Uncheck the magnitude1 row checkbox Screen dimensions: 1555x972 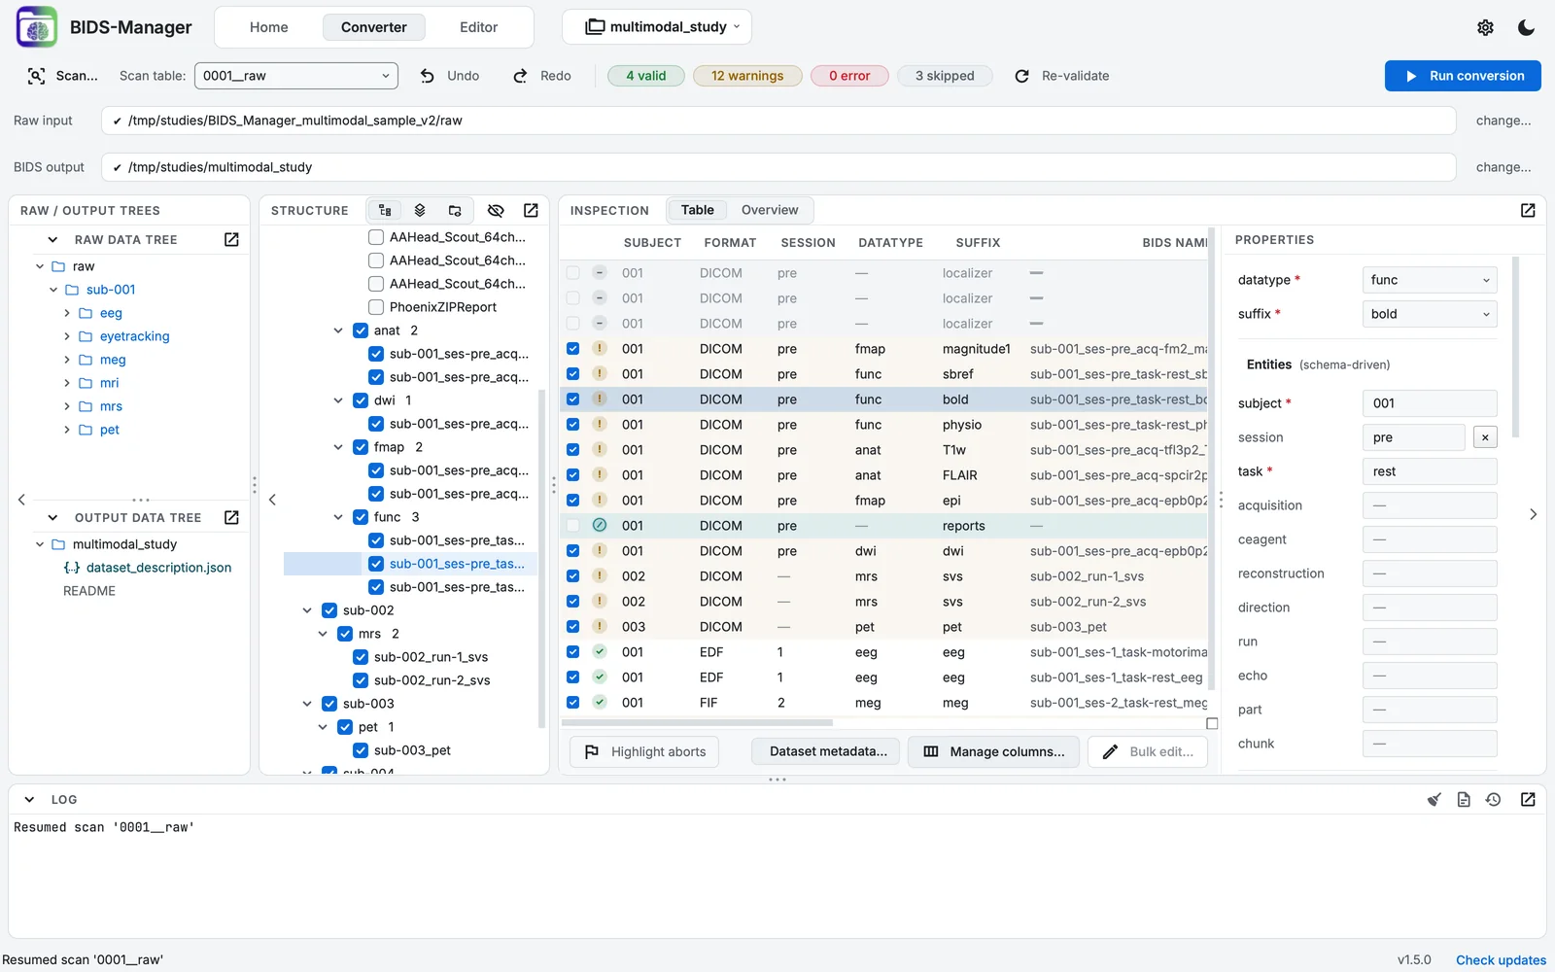click(x=572, y=349)
